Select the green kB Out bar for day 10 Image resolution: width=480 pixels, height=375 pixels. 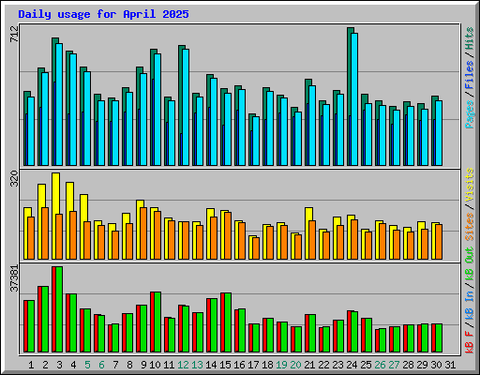click(157, 322)
